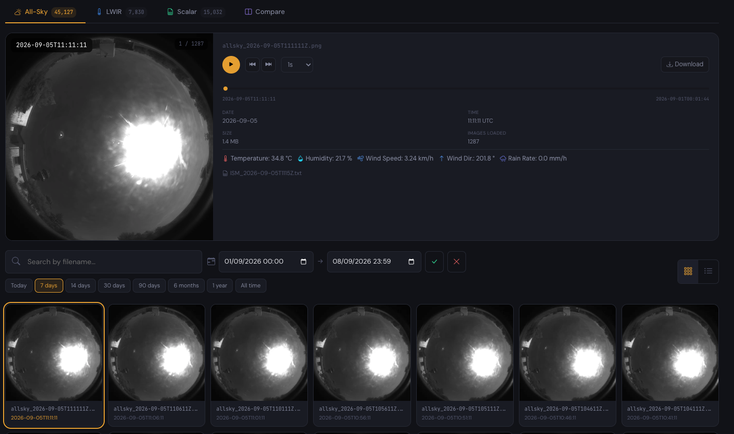Skip to next frame

(x=269, y=64)
